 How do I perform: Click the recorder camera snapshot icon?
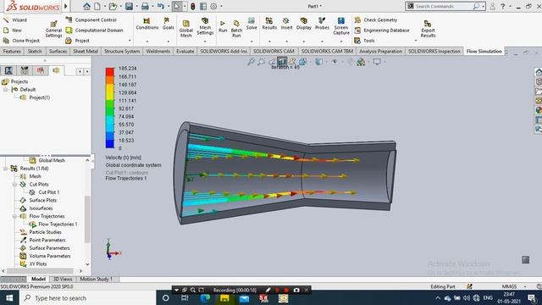296,290
